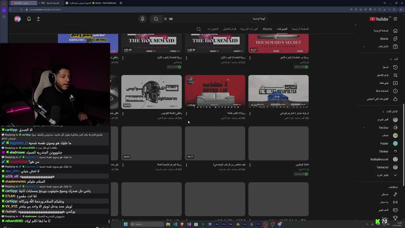Screen dimensions: 405x228
Task: Start voice search with microphone
Action: (x=142, y=19)
